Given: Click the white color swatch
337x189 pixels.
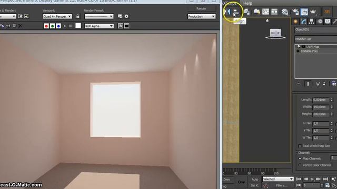Looking at the screenshot, I should tap(78, 26).
